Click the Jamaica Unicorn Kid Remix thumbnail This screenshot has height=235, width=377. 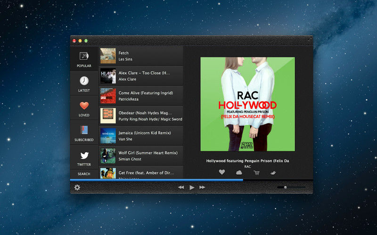(x=108, y=135)
